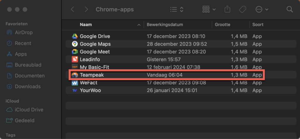Open the More actions ellipsis menu
This screenshot has height=139, width=300.
(x=262, y=9)
